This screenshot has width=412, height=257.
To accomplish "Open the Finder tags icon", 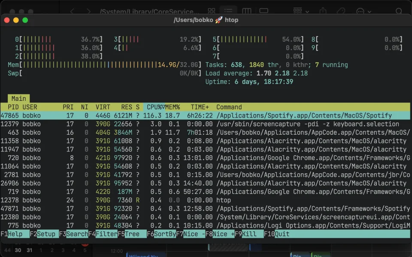I will tap(341, 11).
